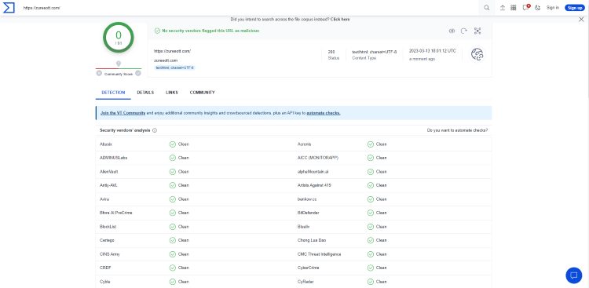
Task: Click the vendor name 'Certego'
Action: pos(107,240)
